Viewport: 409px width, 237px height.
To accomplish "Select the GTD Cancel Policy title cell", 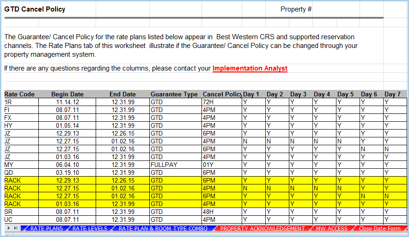I will (35, 9).
